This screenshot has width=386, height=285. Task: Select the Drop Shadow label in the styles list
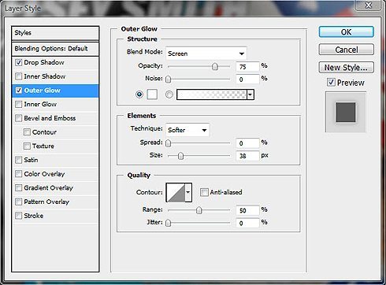[44, 62]
